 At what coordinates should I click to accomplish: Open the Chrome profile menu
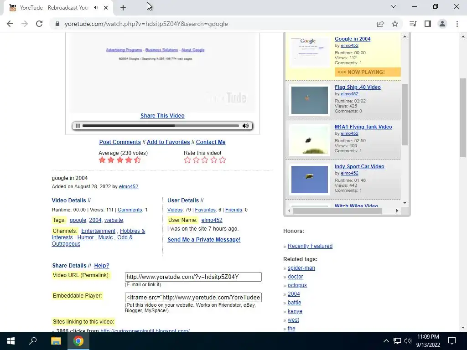point(442,24)
